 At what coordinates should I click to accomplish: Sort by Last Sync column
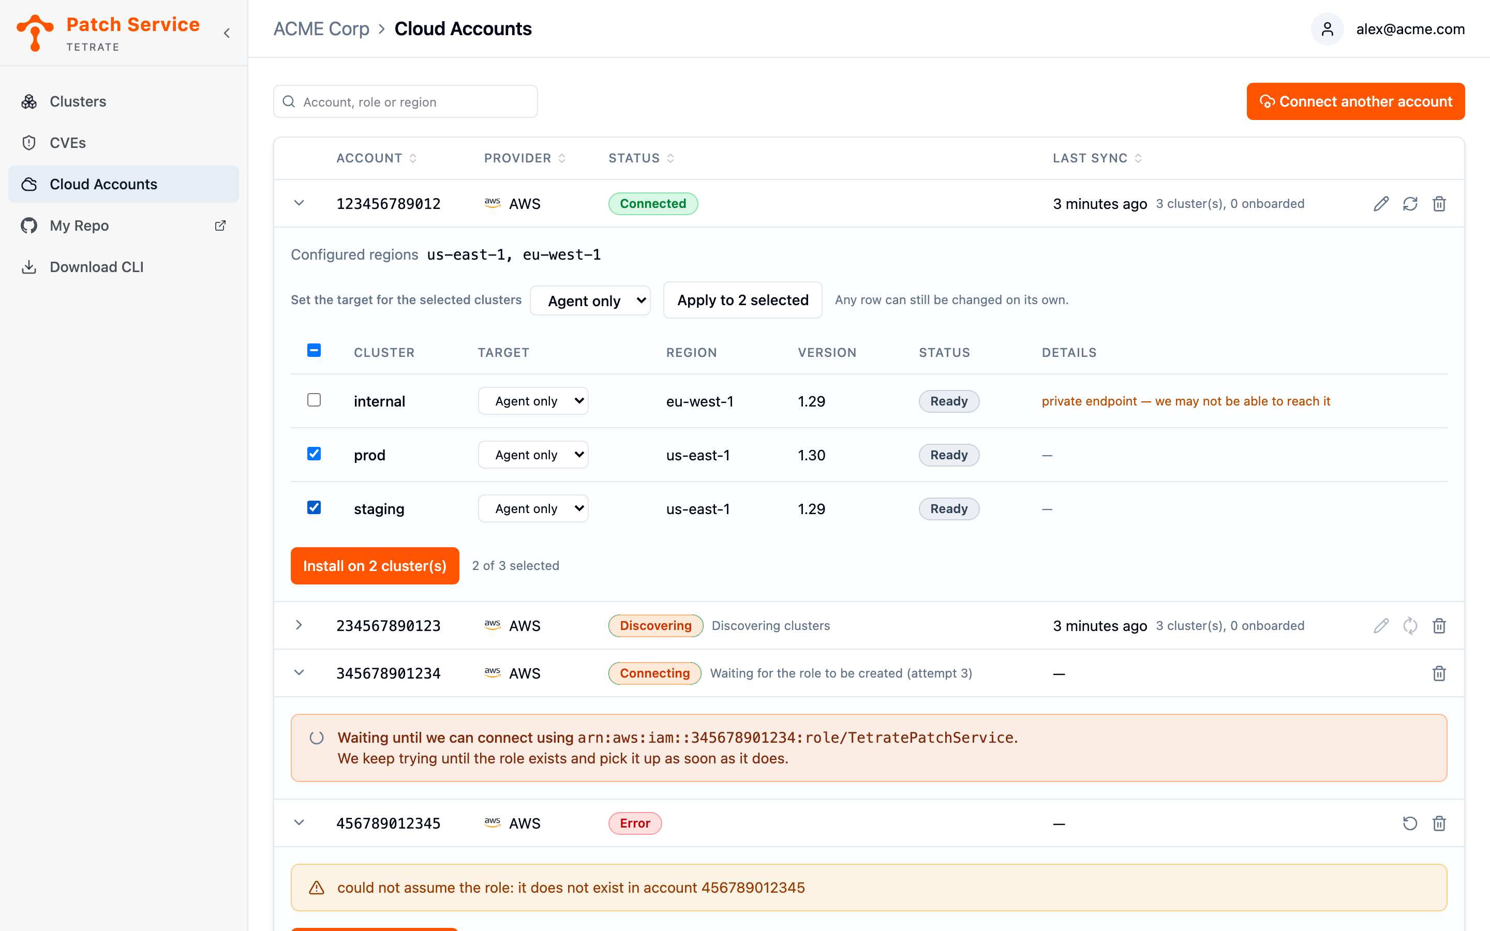(x=1097, y=158)
